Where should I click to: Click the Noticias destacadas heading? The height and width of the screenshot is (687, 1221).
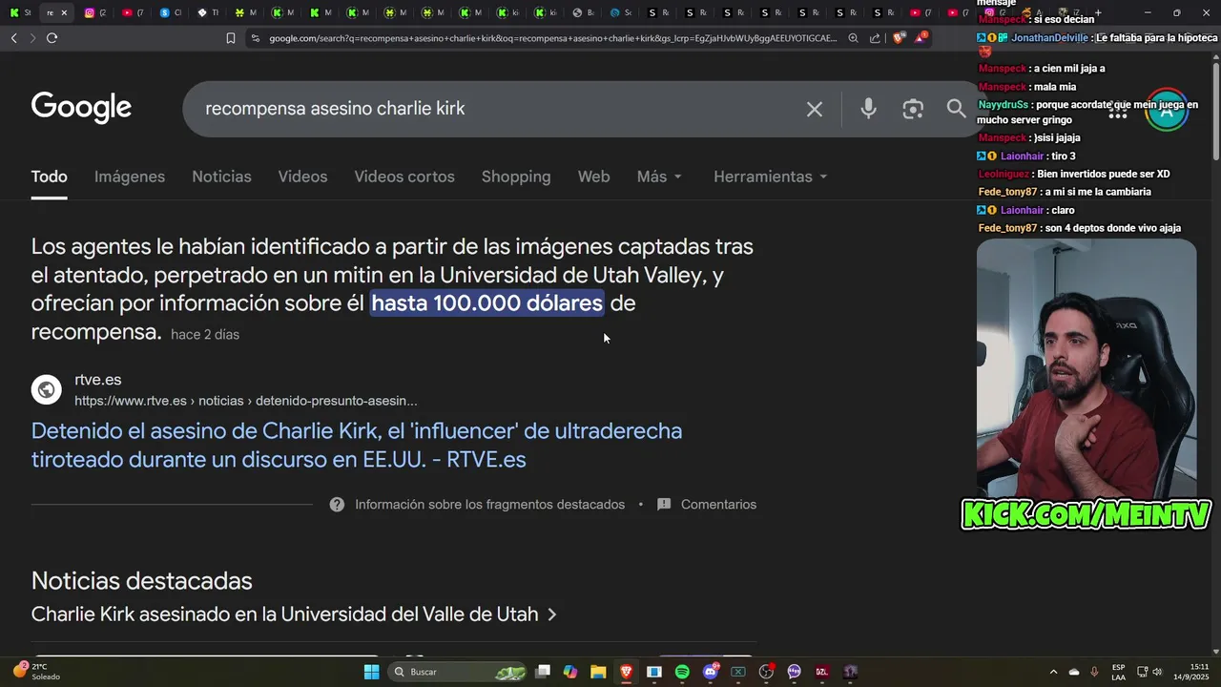(142, 581)
